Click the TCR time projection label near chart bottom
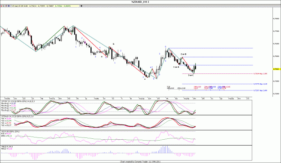This screenshot has height=163, width=281. 168,86
